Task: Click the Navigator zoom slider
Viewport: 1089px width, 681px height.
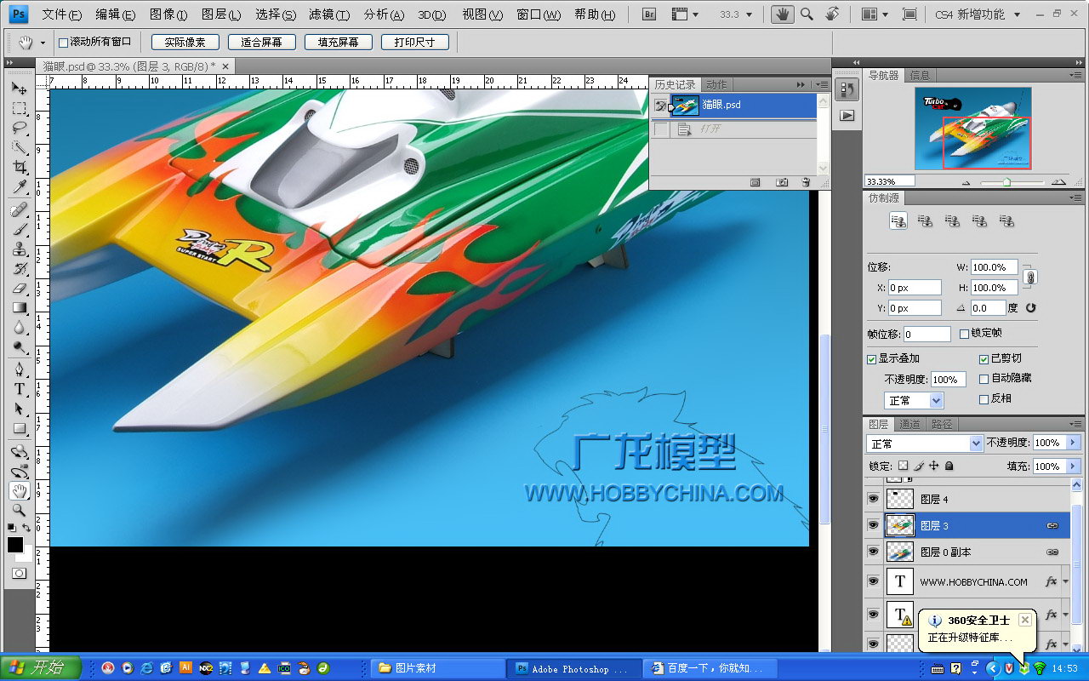Action: [1007, 182]
